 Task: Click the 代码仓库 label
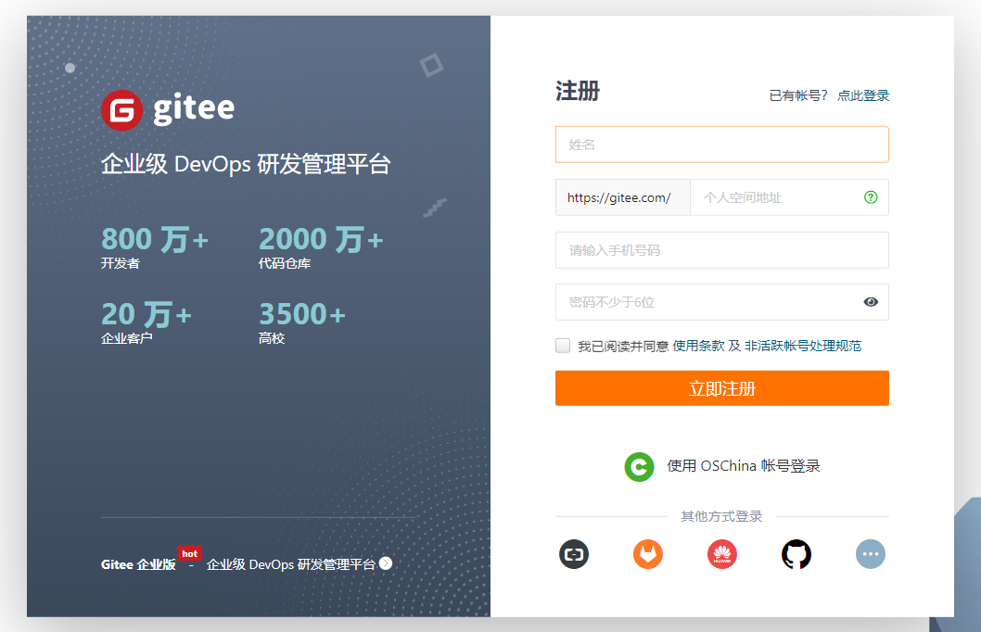(x=285, y=263)
